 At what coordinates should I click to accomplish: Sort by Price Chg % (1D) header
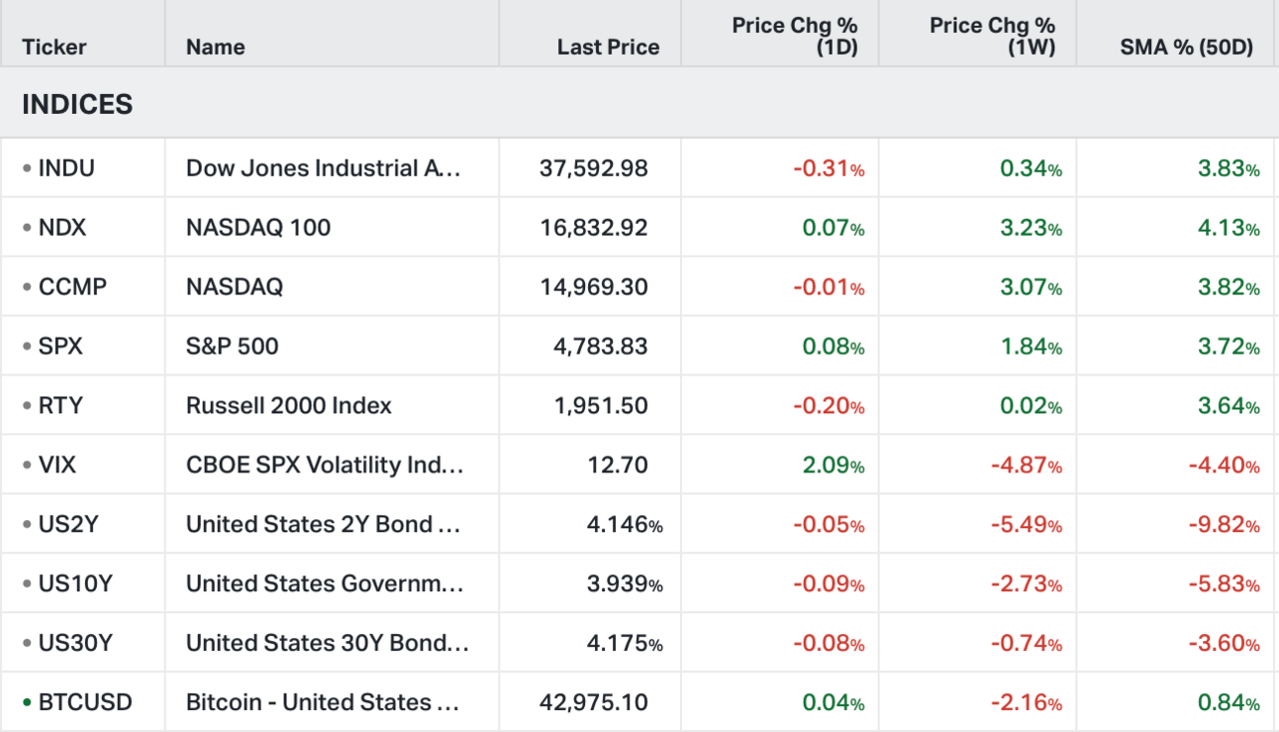point(795,36)
